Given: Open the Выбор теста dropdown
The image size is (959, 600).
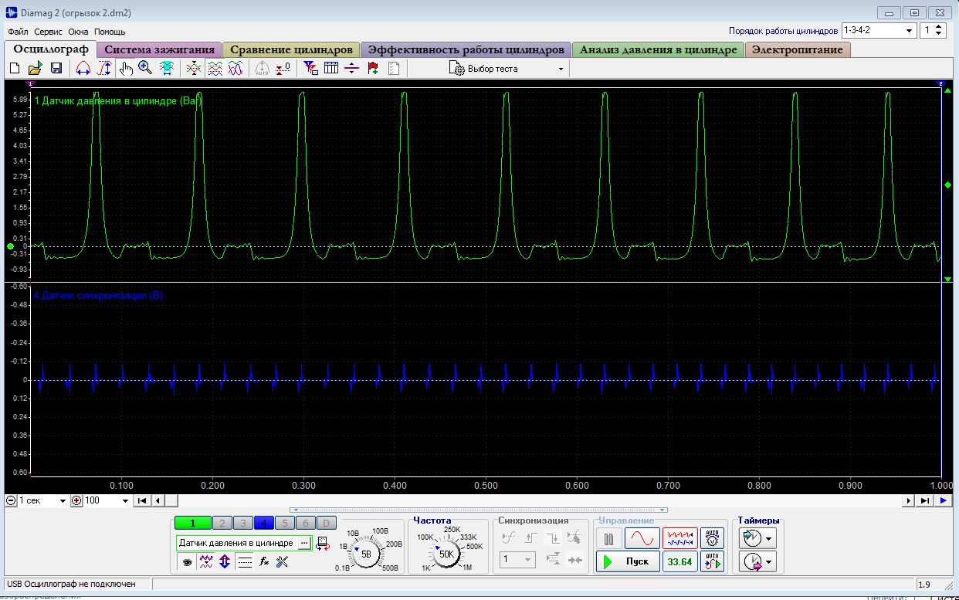Looking at the screenshot, I should [x=507, y=69].
